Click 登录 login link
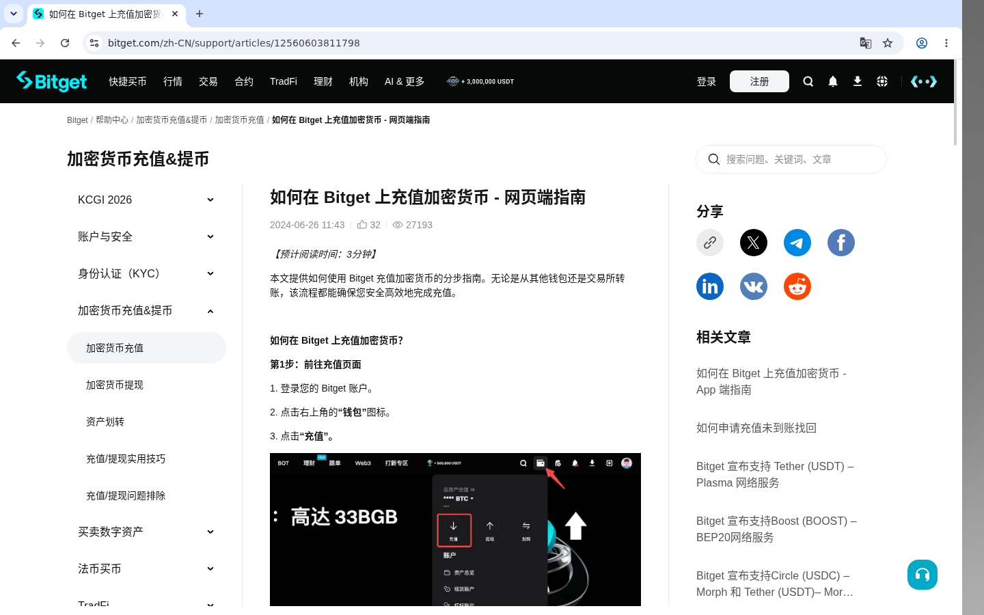 [x=707, y=81]
